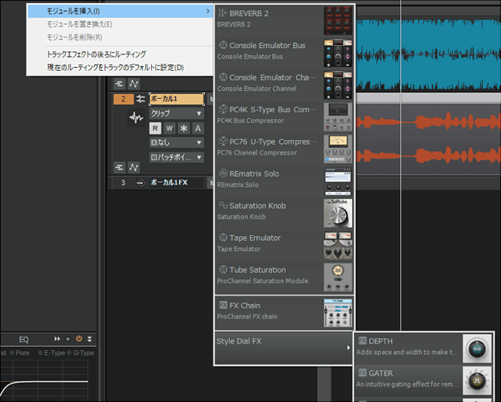The image size is (501, 402).
Task: Insert PC4K S-Type Bus Compressor
Action: pos(284,117)
